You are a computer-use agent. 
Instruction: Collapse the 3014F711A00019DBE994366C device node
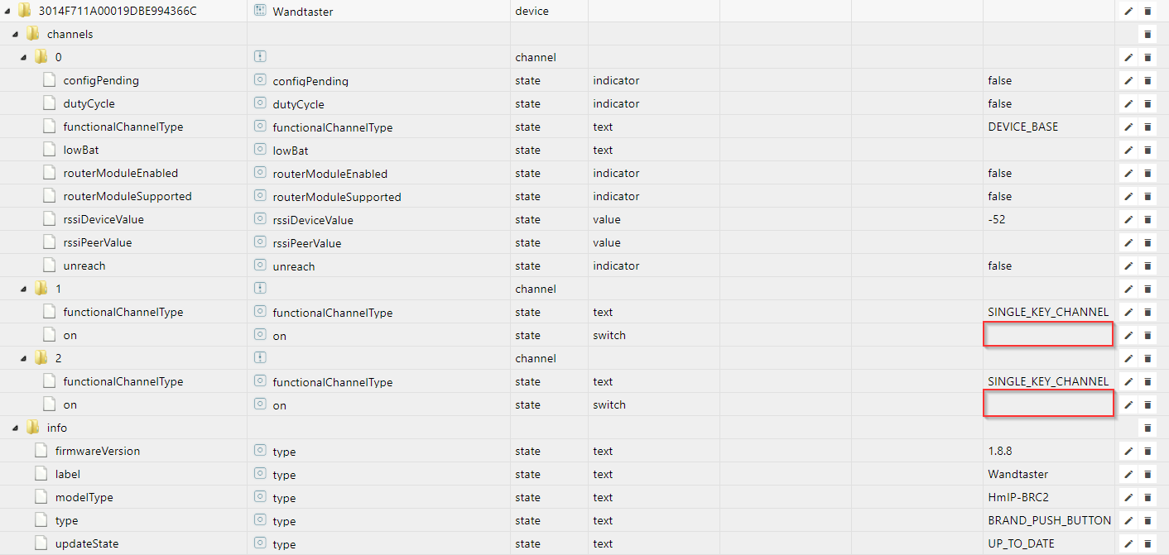(x=7, y=12)
